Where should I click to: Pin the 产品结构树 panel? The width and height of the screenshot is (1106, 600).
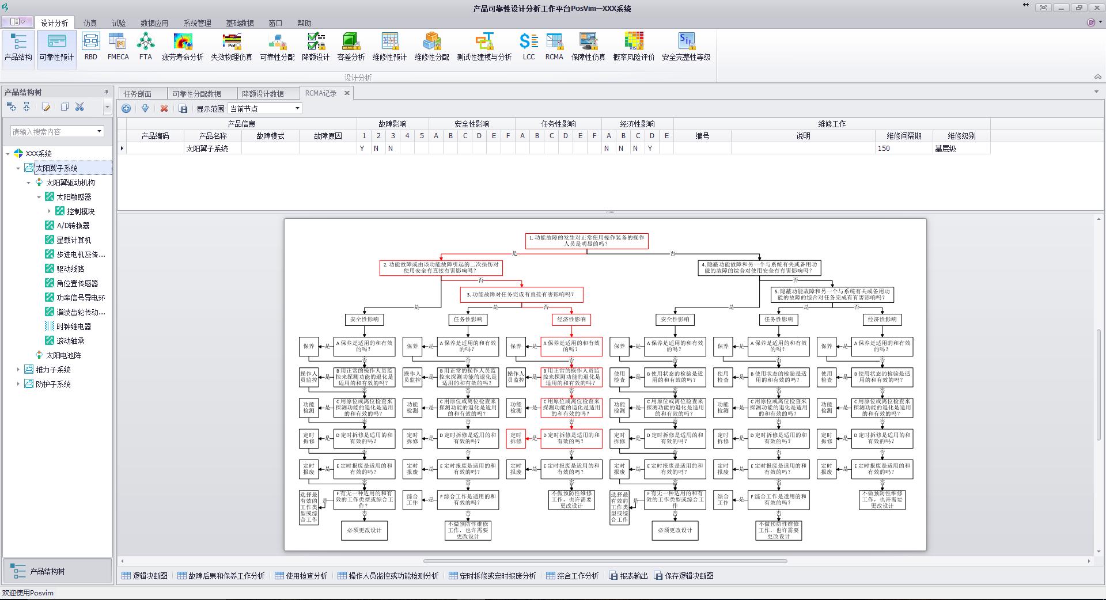[x=106, y=92]
